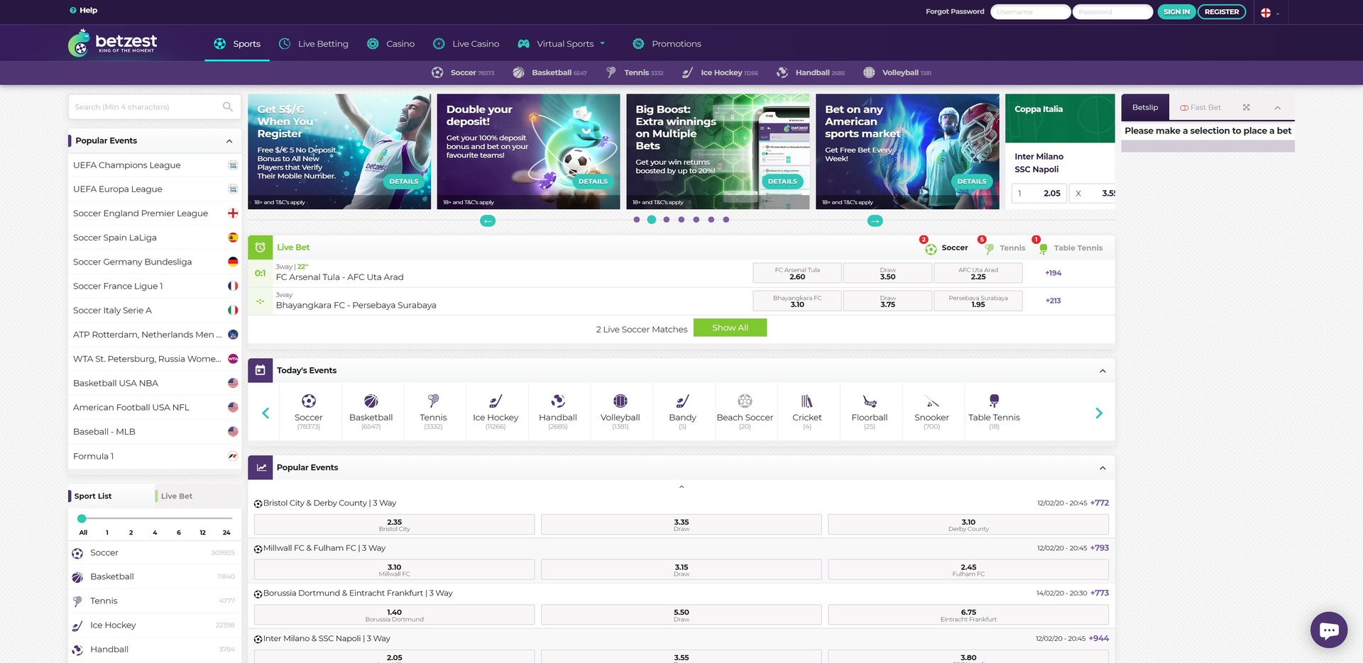The width and height of the screenshot is (1363, 663).
Task: Open Volleyball in the top sports strip
Action: tap(897, 72)
